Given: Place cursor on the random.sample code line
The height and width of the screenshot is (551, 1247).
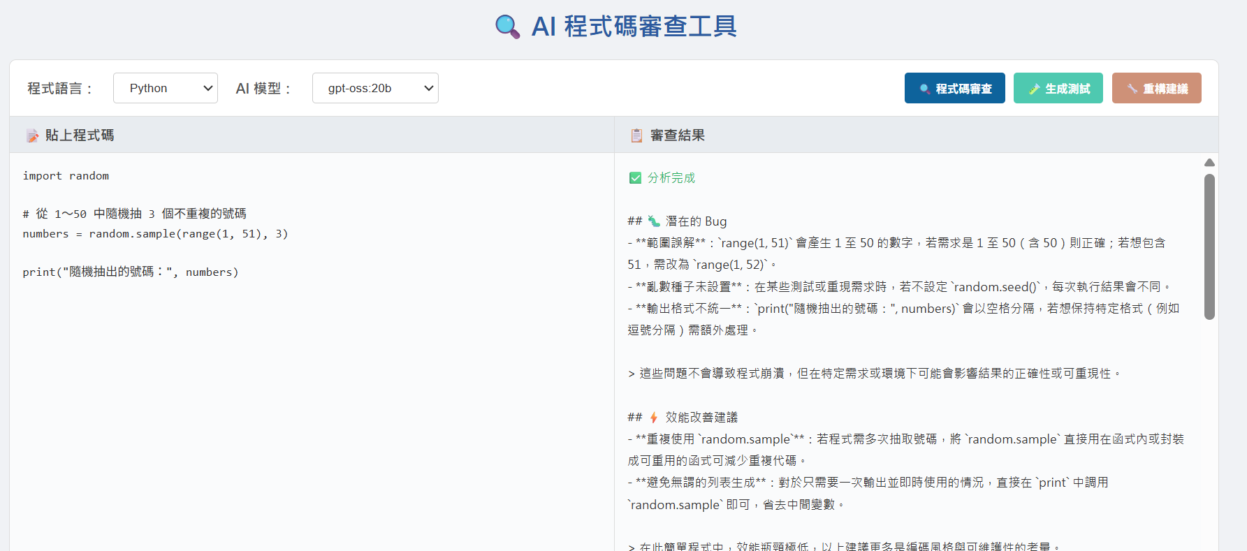Looking at the screenshot, I should point(155,234).
